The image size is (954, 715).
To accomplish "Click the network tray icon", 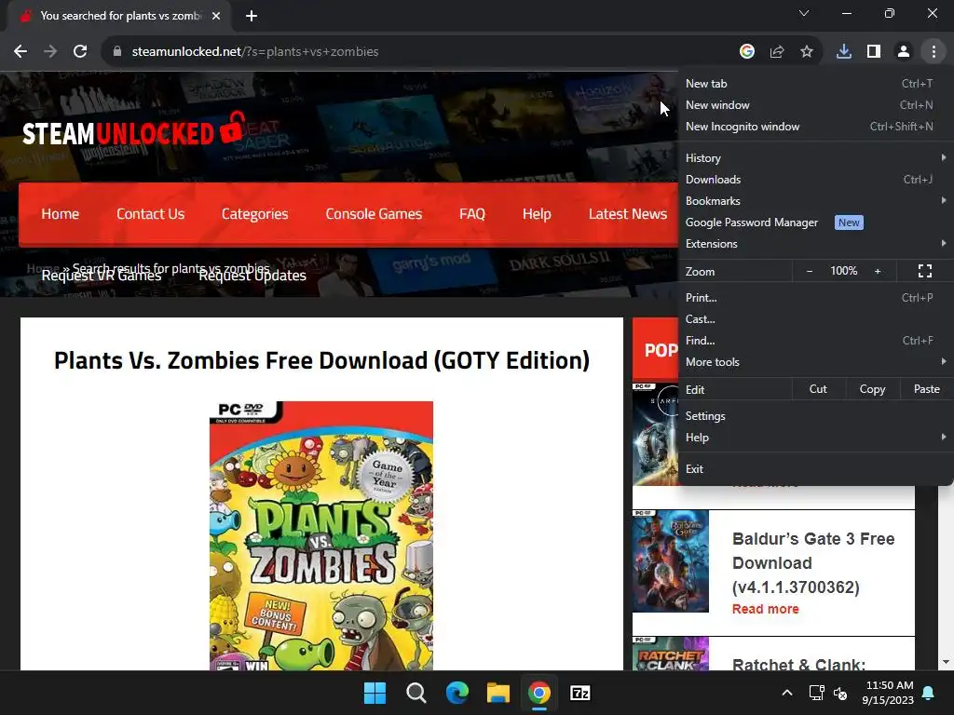I will [816, 693].
